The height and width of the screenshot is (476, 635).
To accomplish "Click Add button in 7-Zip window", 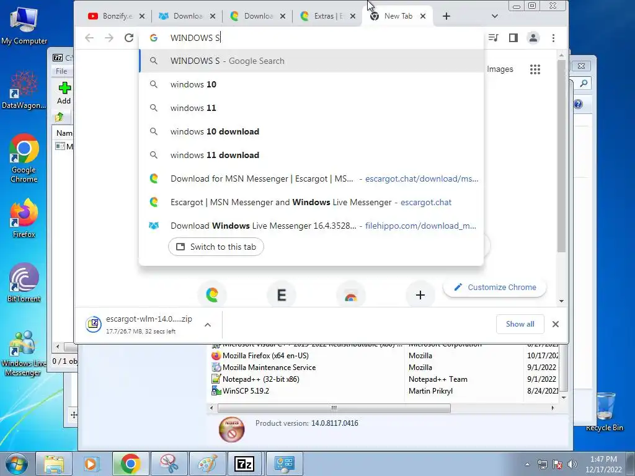I will coord(64,93).
